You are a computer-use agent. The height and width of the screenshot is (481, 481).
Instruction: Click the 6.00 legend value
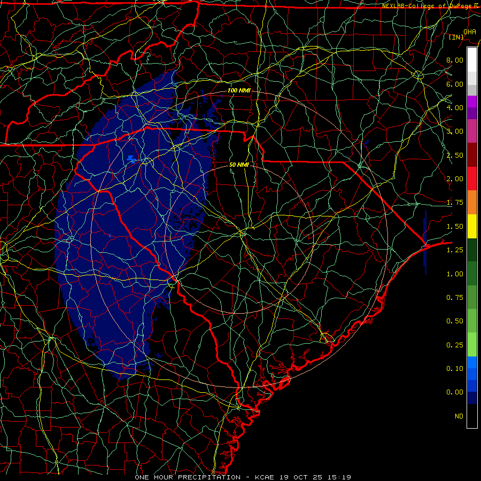tap(455, 84)
